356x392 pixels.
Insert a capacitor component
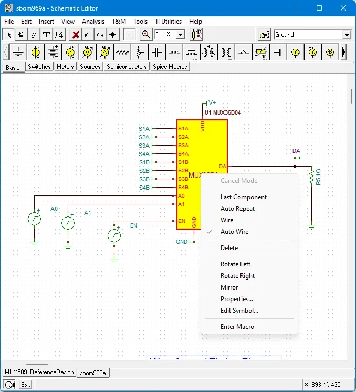(x=156, y=53)
